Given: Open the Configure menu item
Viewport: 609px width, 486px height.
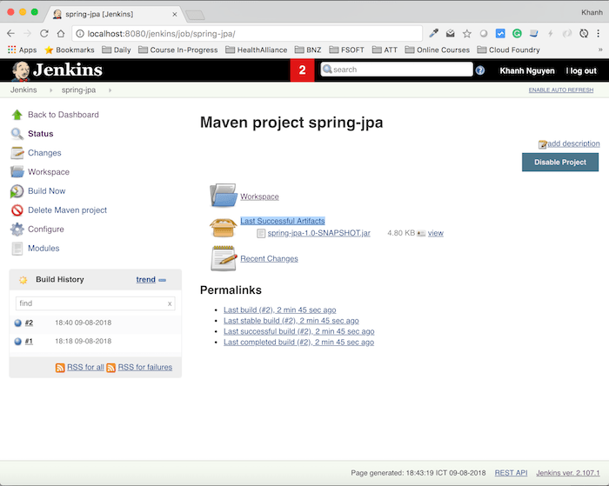Looking at the screenshot, I should [x=46, y=230].
